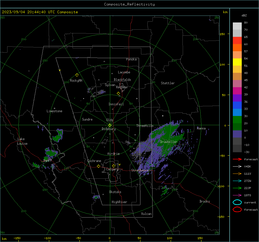Click the white 04DK arrow icon
259x242 pixels.
[x=237, y=167]
